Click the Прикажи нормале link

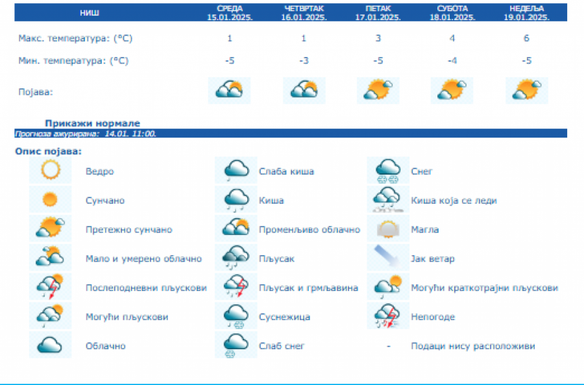(x=92, y=123)
